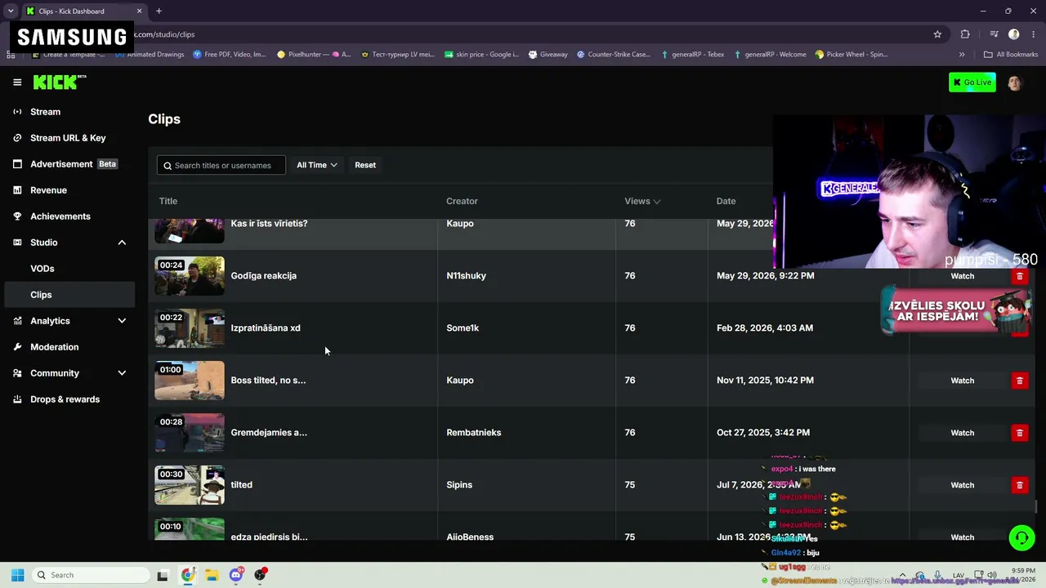Open the Izpratināšana xd clip thumbnail
The width and height of the screenshot is (1046, 588).
tap(190, 328)
